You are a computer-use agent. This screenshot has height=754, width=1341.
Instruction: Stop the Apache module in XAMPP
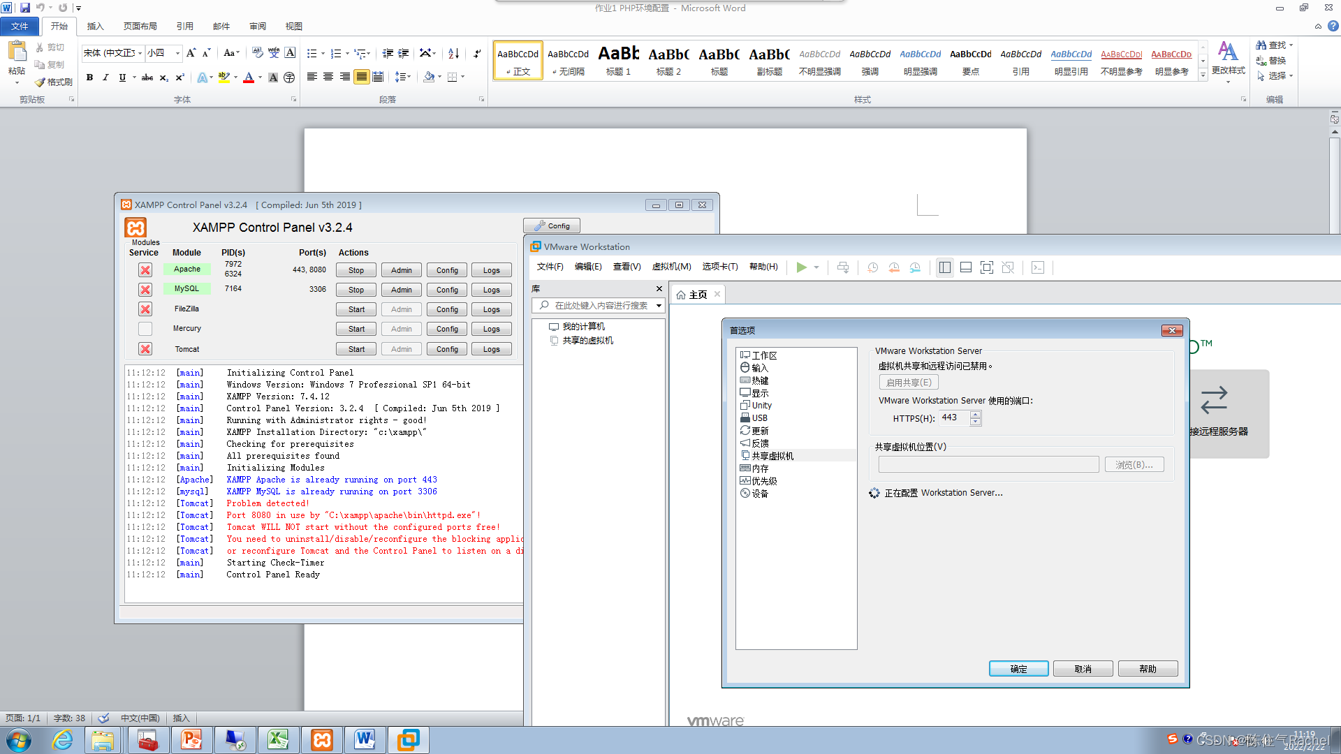tap(356, 270)
